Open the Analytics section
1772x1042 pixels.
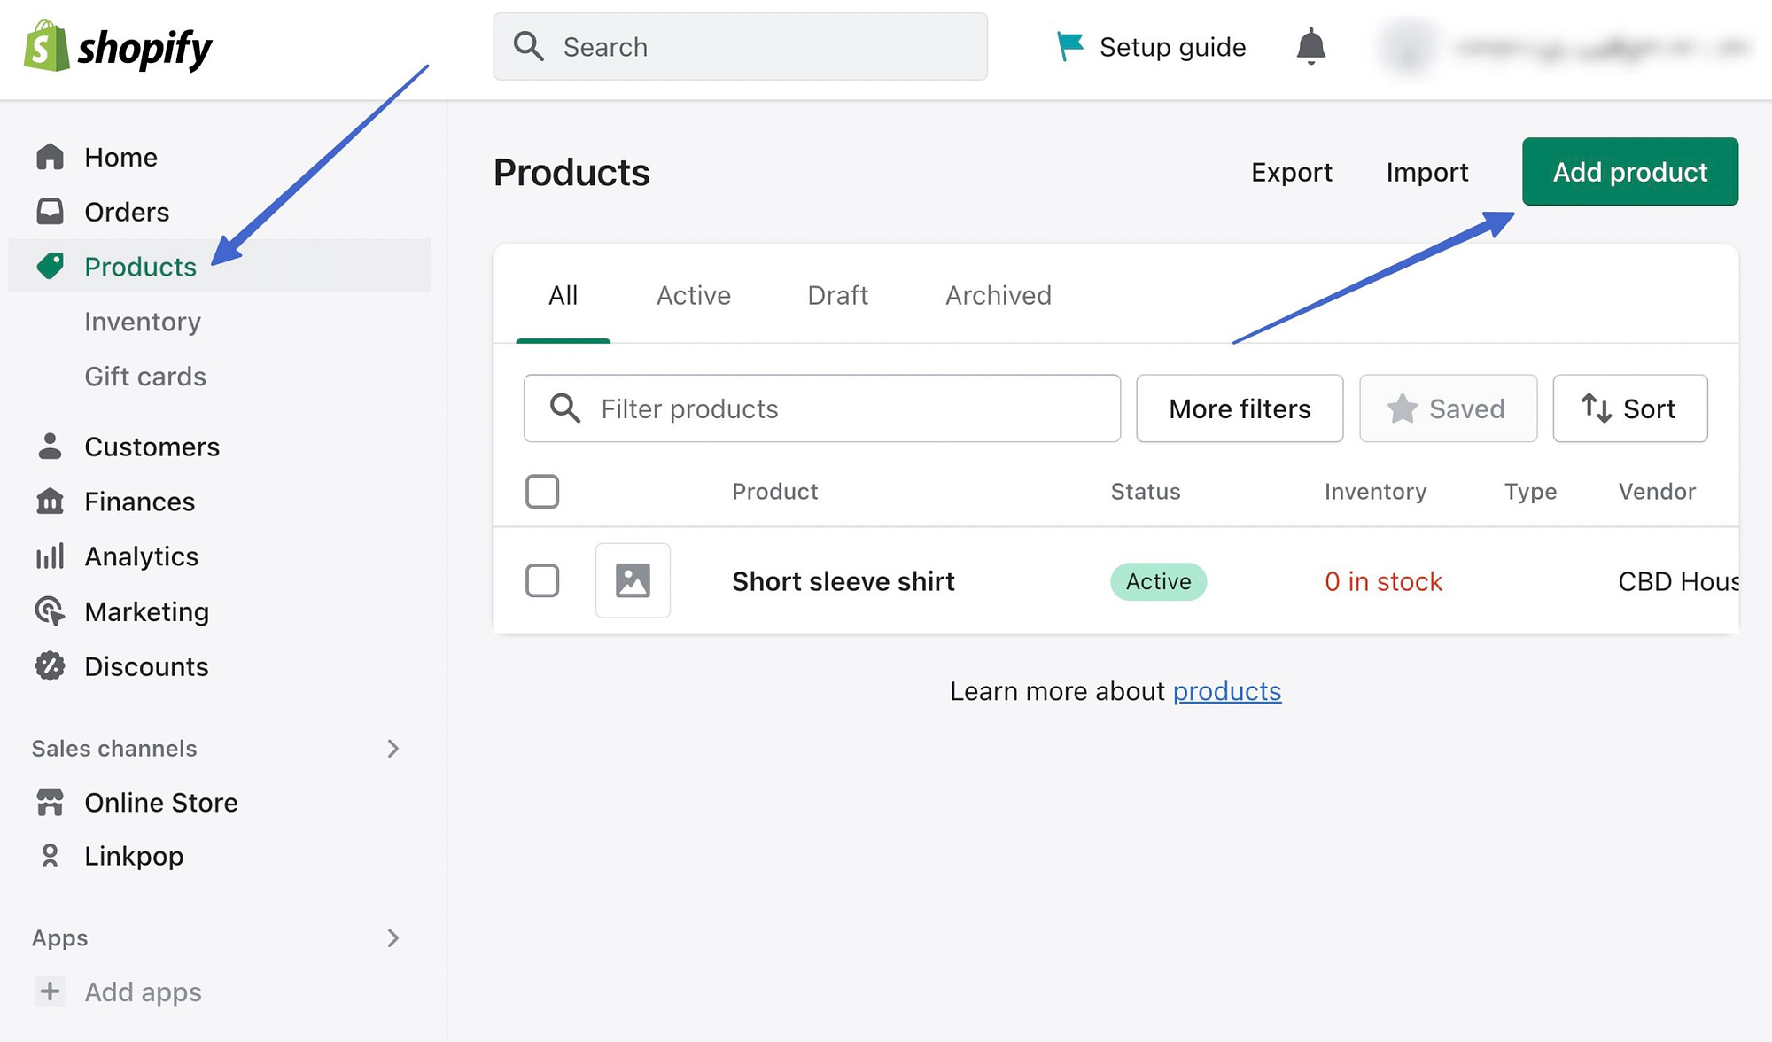(141, 556)
